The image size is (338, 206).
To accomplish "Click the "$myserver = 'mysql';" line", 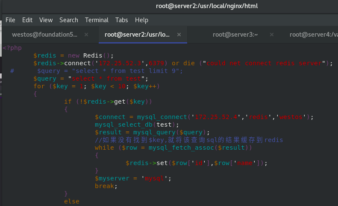I will coord(133,178).
